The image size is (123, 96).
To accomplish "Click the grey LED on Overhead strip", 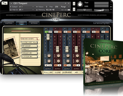I will [x=65, y=29].
